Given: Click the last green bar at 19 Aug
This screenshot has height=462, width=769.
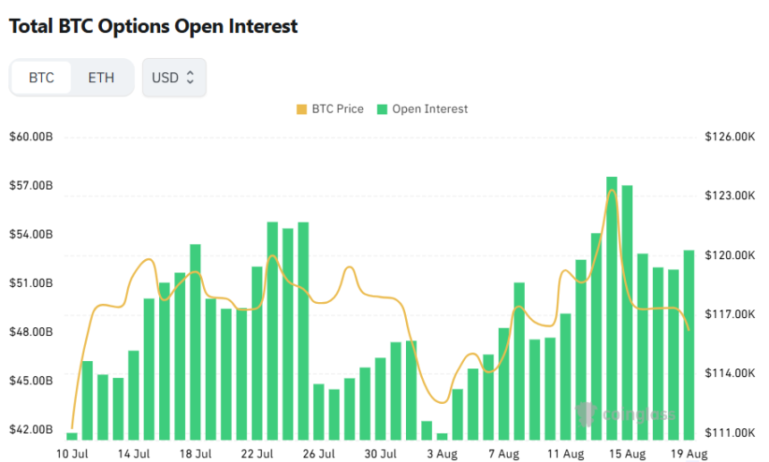Looking at the screenshot, I should tap(689, 345).
